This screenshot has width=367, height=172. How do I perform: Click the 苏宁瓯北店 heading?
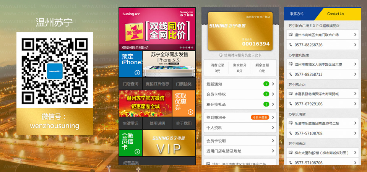coord(297,85)
